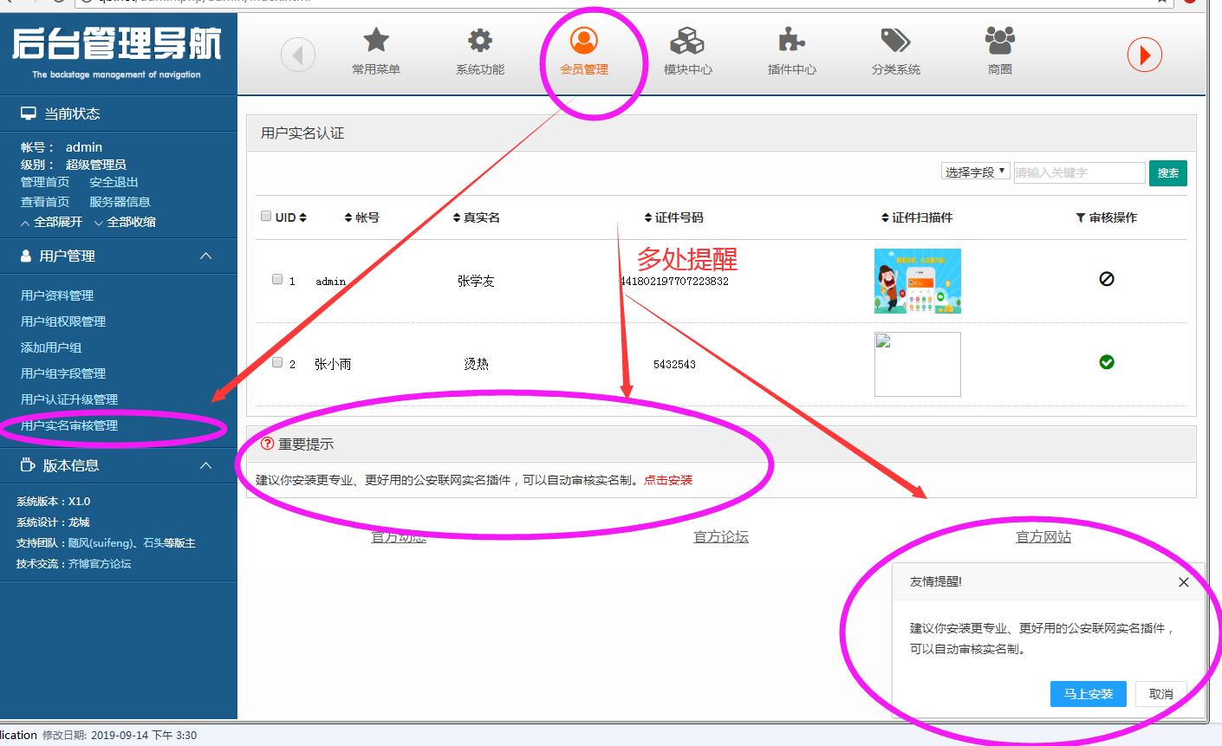Screen dimensions: 1222x746
Task: Open 系统功能 gear icon
Action: pos(479,42)
